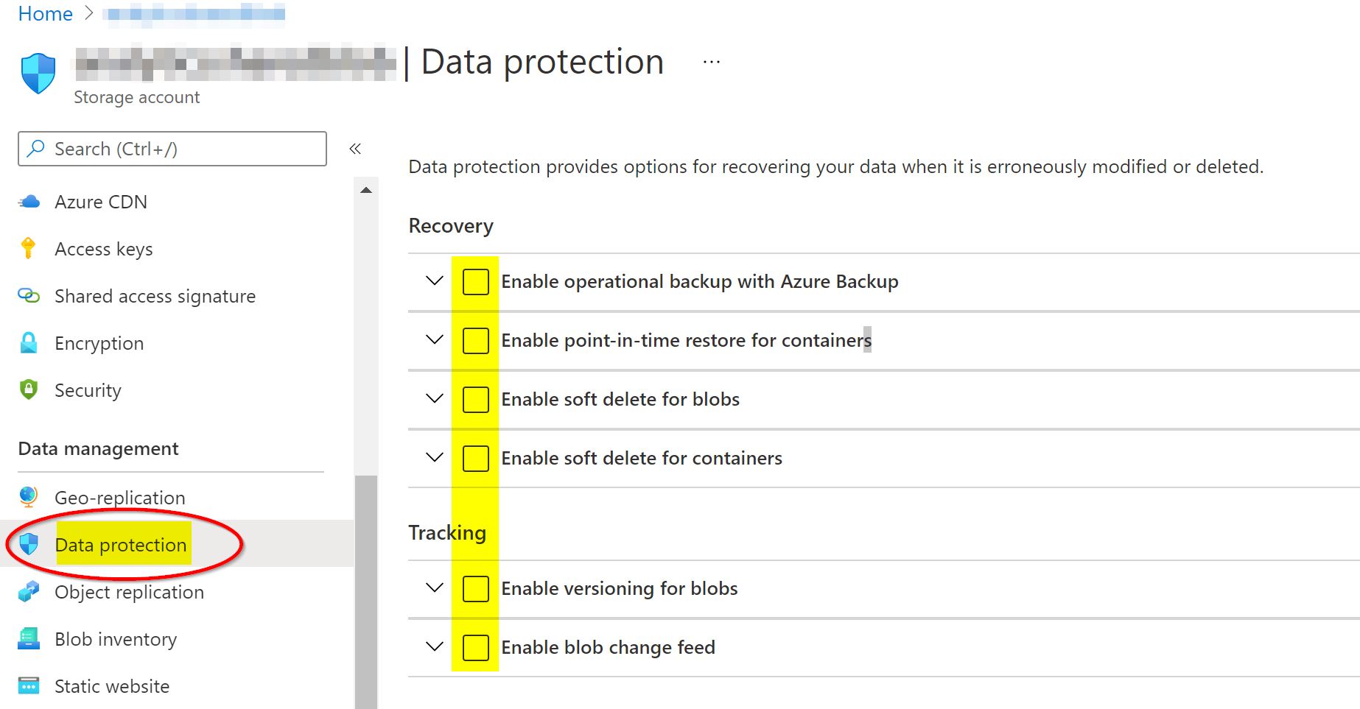1360x709 pixels.
Task: Click the Security shield icon
Action: 29,389
